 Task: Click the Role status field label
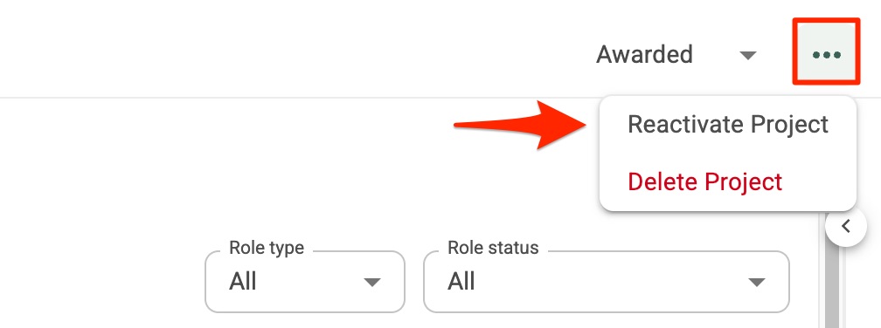tap(493, 247)
